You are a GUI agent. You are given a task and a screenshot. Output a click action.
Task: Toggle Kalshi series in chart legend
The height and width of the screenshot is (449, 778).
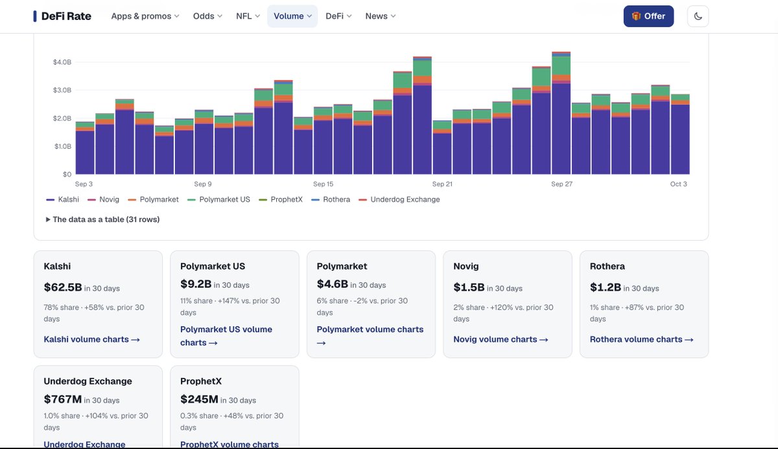click(62, 199)
